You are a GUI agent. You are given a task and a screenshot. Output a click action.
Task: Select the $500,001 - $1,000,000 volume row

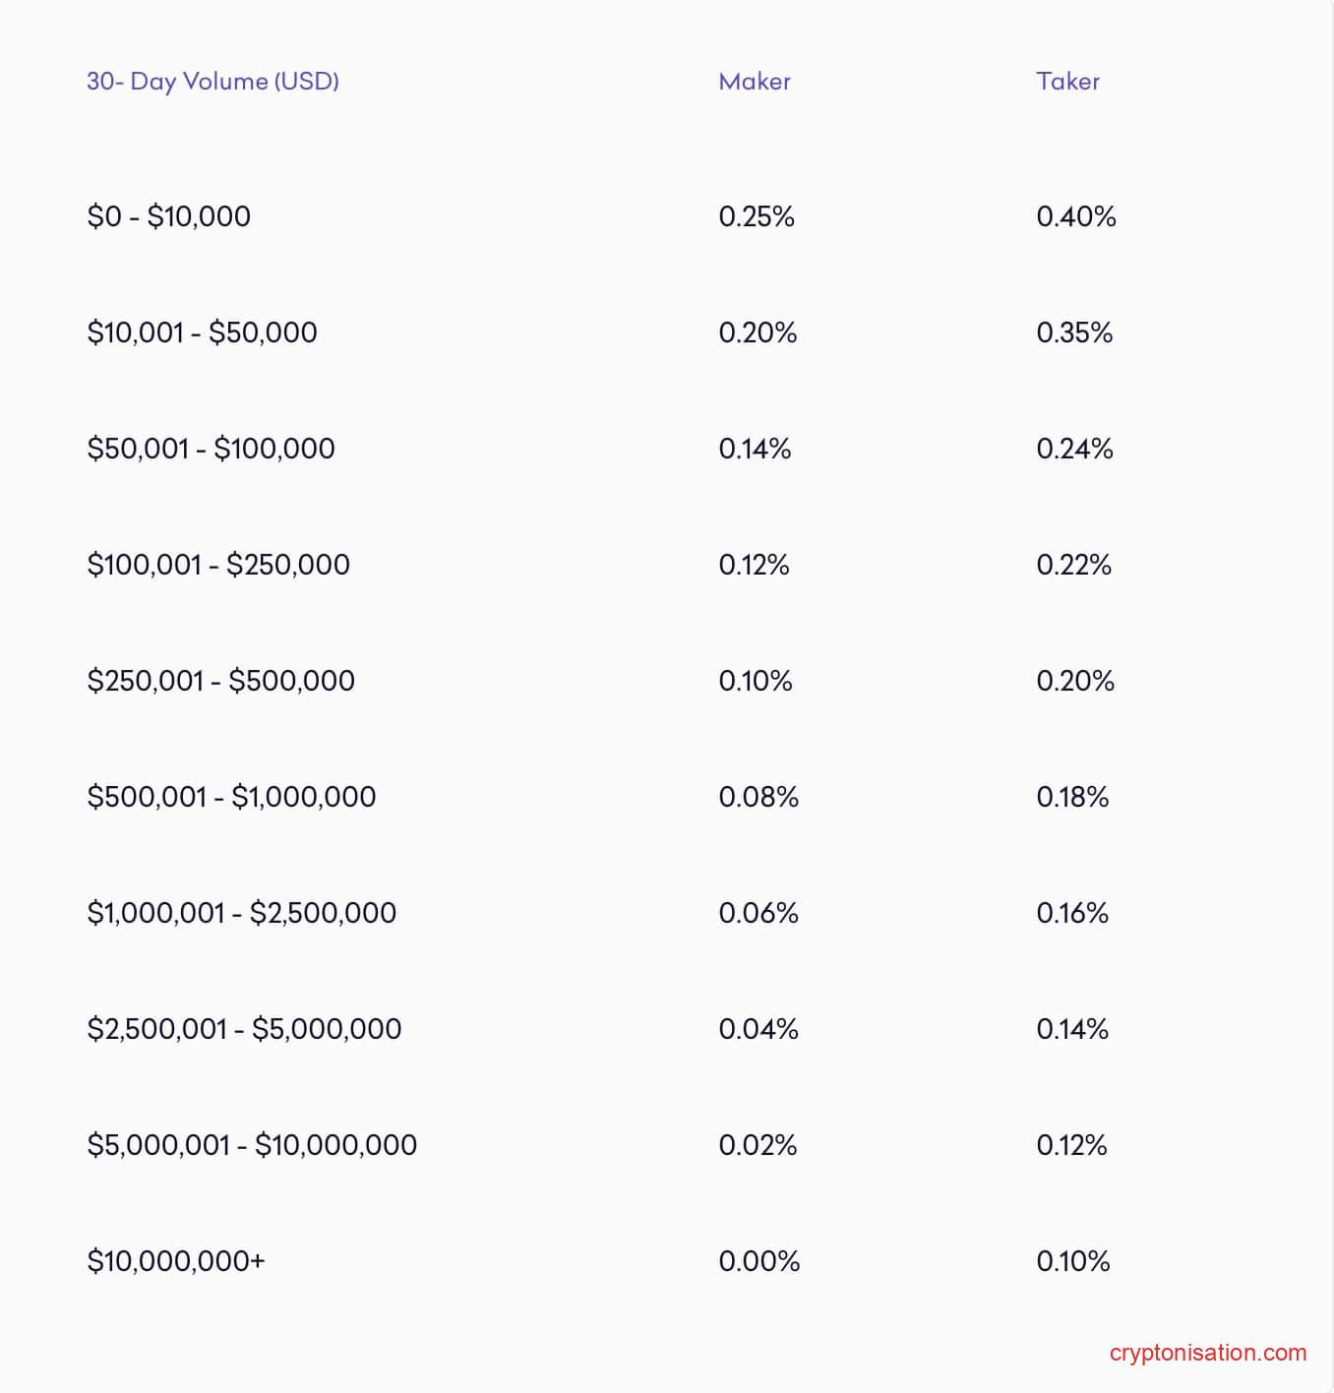click(231, 797)
